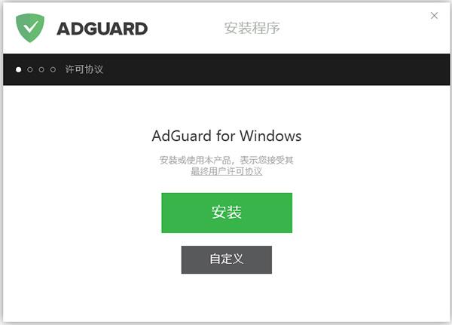The height and width of the screenshot is (325, 452).
Task: Select the second step indicator dot
Action: click(x=30, y=69)
